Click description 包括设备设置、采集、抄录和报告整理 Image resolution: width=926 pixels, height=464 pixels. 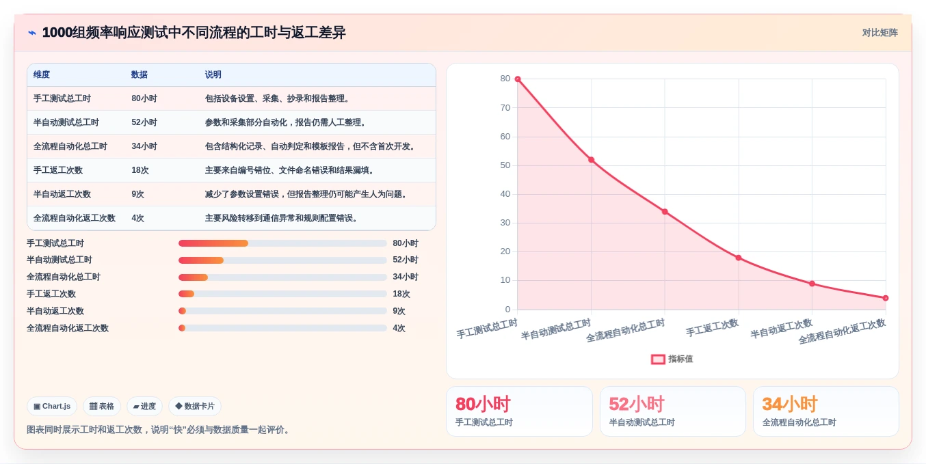coord(277,98)
